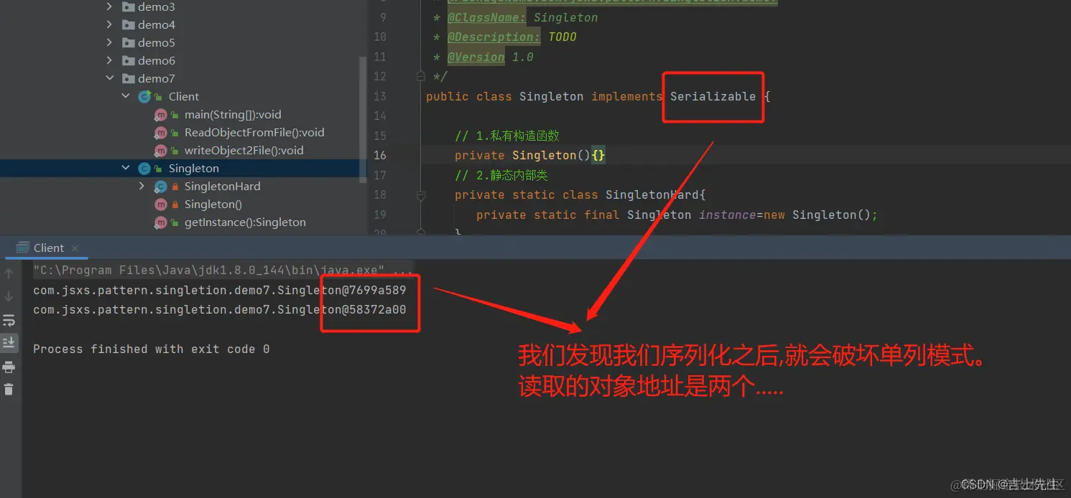Screen dimensions: 1071x498
Task: Click the orange private lock beside SingletonHard
Action: pyautogui.click(x=175, y=187)
